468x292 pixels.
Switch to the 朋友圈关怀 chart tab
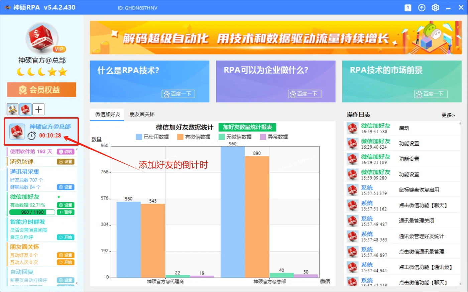(142, 114)
